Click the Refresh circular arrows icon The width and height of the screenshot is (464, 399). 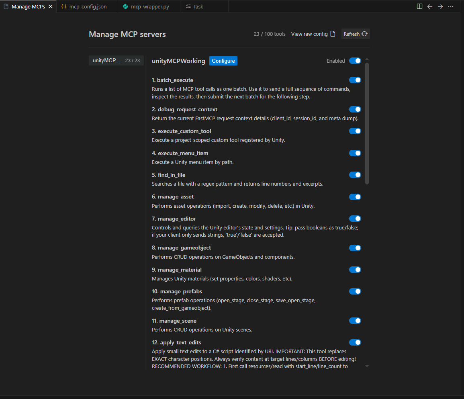[x=365, y=34]
